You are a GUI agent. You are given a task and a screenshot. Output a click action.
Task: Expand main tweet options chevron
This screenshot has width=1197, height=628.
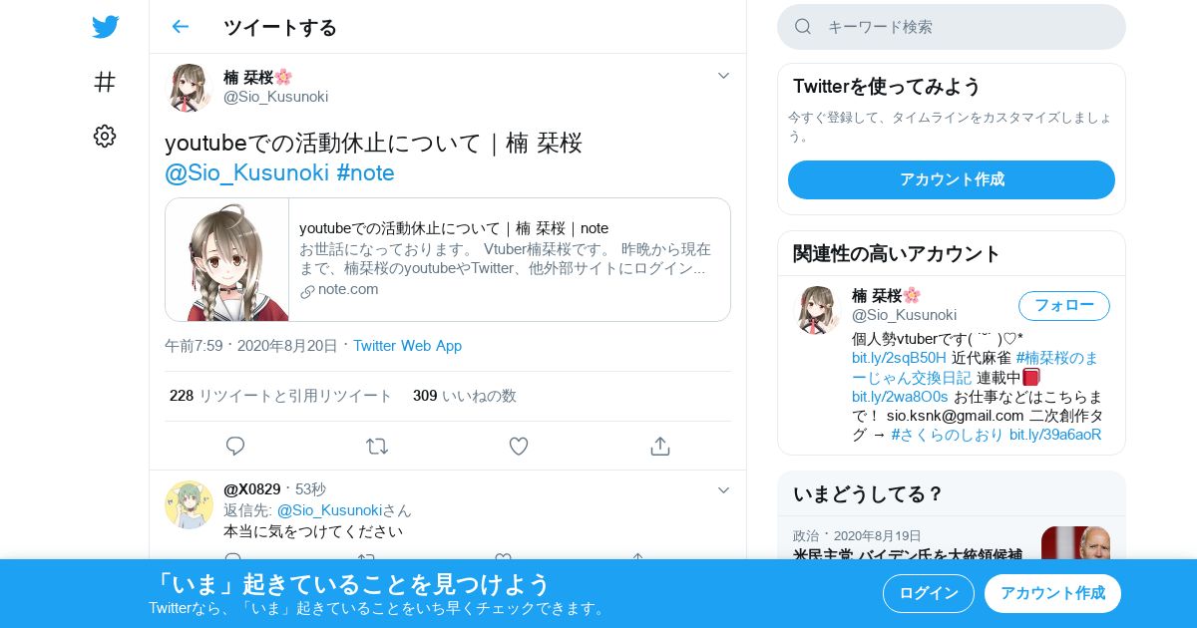click(724, 76)
